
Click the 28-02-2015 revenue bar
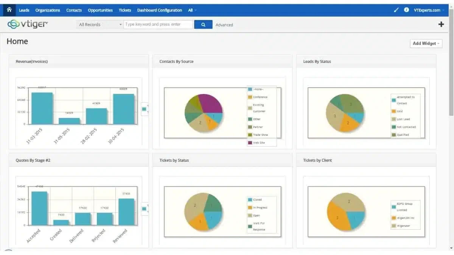point(96,116)
